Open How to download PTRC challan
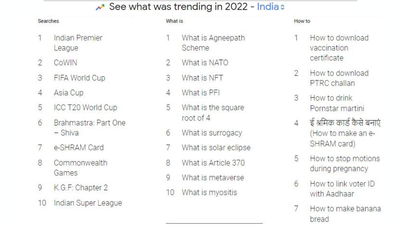Screen dimensions: 401x225 point(339,78)
